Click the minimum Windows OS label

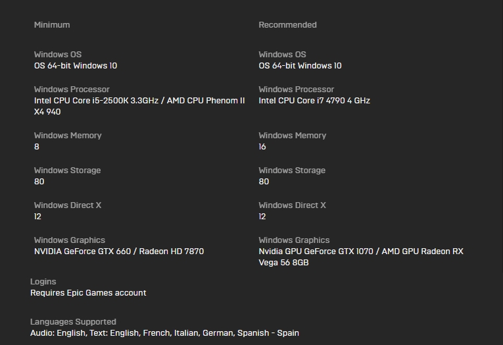(58, 54)
